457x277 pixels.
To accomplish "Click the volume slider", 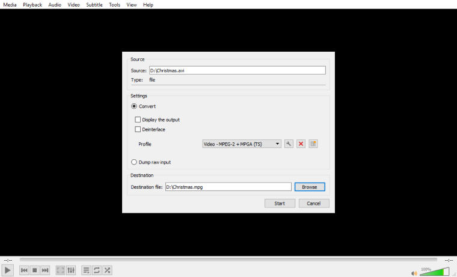I will (434, 272).
